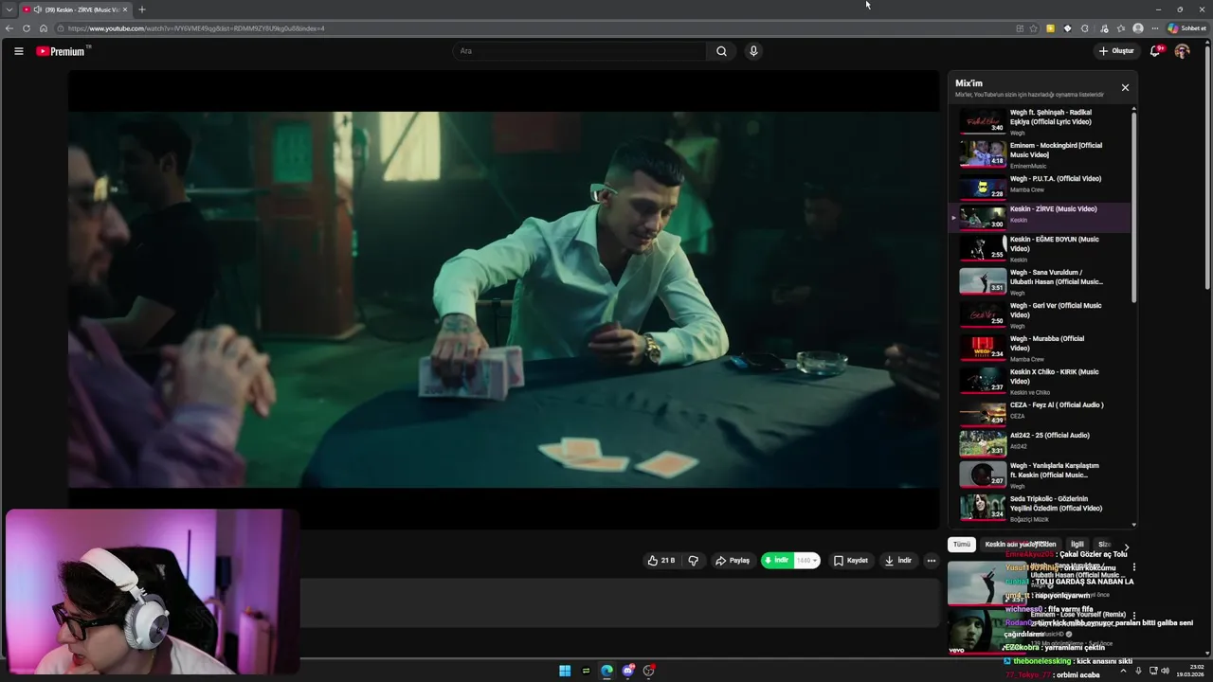Open a new browser tab with plus

[x=142, y=9]
